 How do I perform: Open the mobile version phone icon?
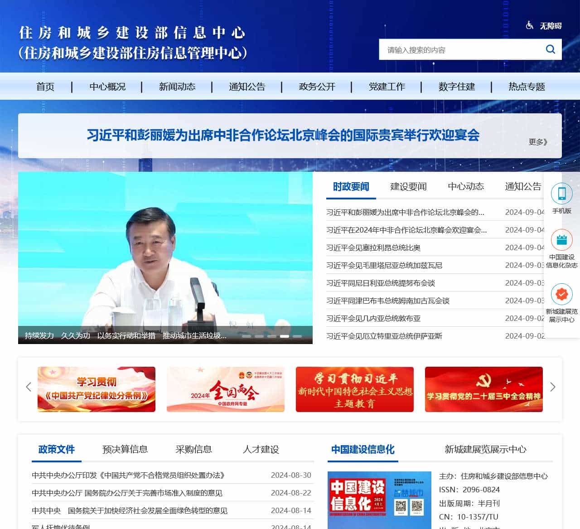tap(561, 194)
